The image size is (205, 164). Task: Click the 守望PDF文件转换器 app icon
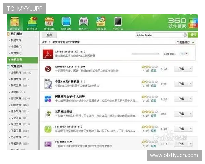click(x=48, y=84)
